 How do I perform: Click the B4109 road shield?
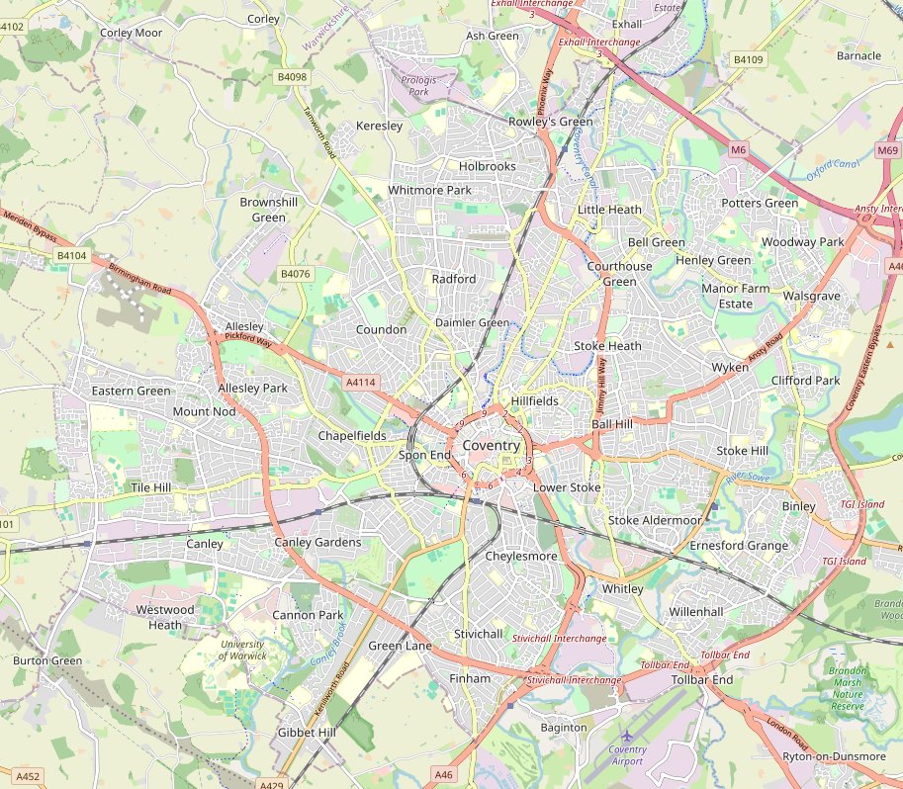tap(748, 59)
